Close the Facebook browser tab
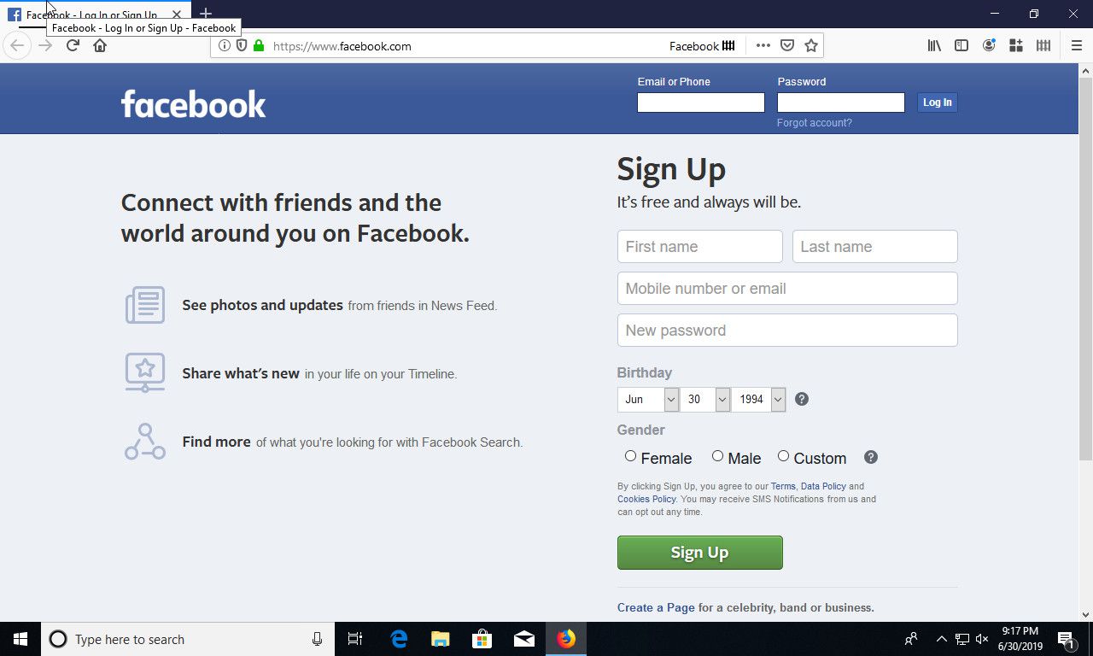The height and width of the screenshot is (656, 1093). [x=177, y=15]
